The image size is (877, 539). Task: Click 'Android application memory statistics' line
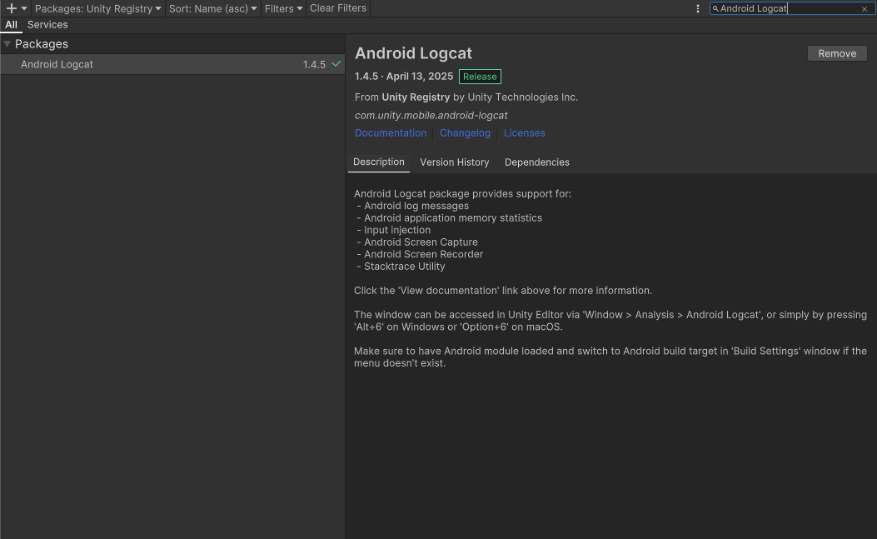[x=450, y=218]
